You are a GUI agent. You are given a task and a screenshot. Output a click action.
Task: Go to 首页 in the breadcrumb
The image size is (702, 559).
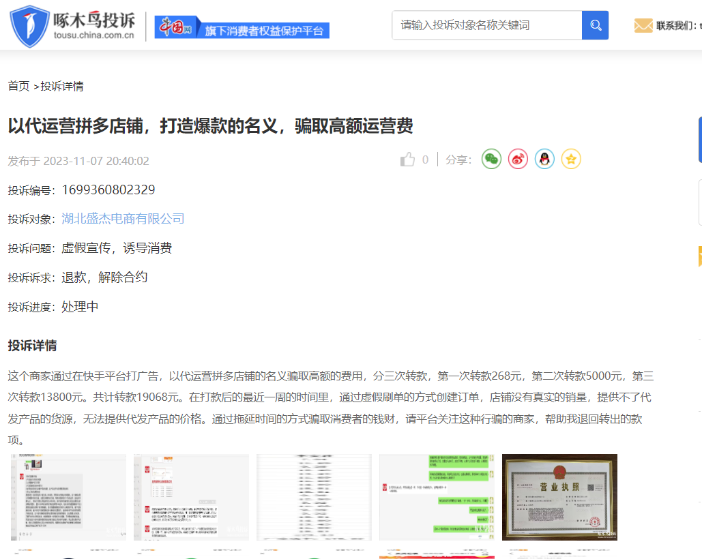click(x=18, y=86)
